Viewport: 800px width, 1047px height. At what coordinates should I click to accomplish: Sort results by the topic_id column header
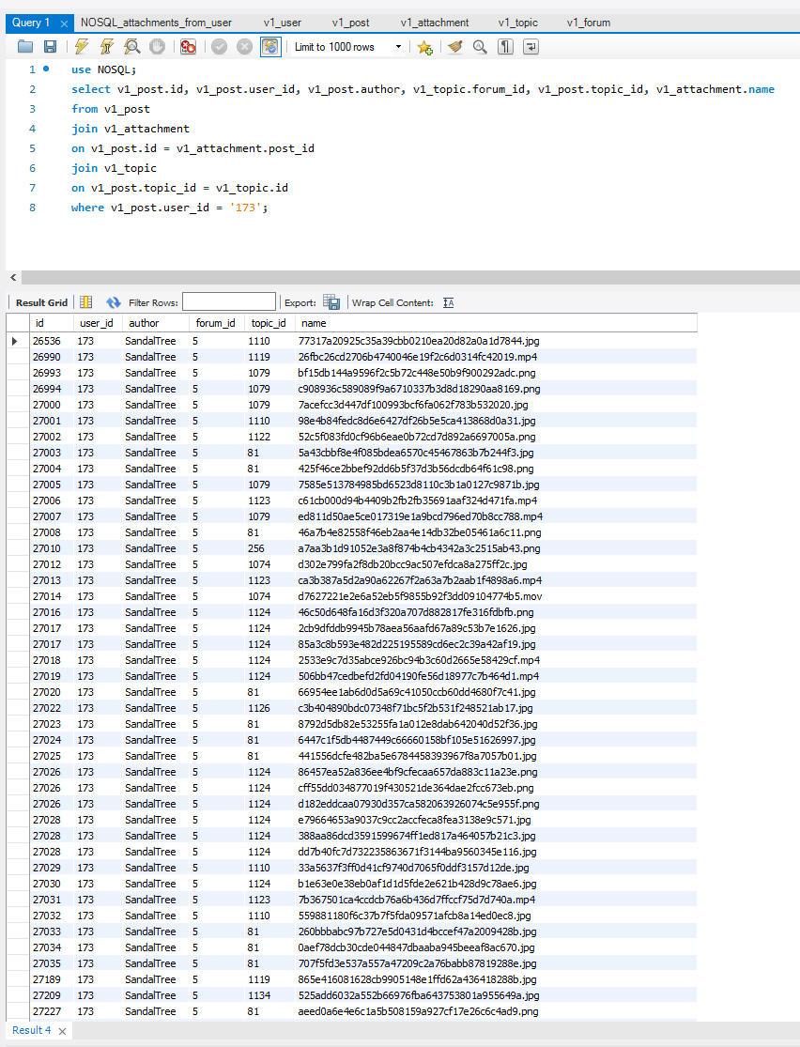point(269,323)
